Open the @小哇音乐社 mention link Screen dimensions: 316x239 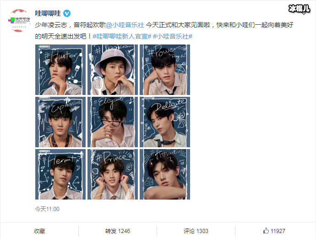click(x=125, y=25)
